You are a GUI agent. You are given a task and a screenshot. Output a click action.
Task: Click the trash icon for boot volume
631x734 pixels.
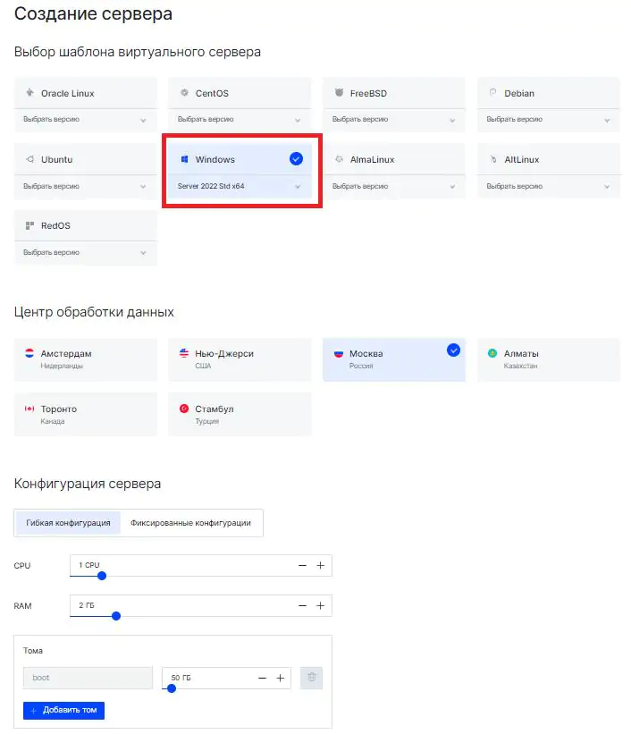[x=311, y=678]
